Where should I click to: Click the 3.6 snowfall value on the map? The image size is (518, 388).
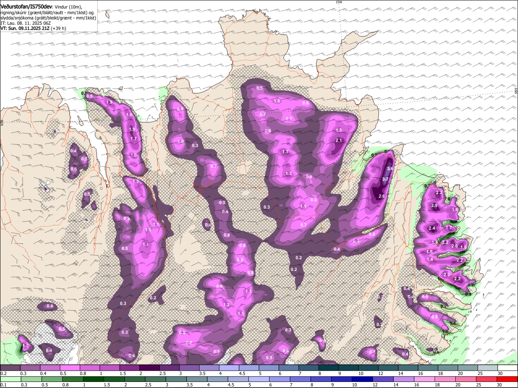tap(390, 168)
